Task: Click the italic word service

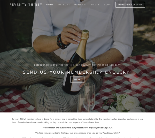Action: 22,122
